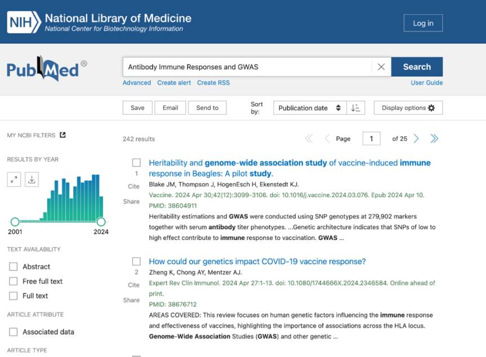Open Display options settings menu

408,108
